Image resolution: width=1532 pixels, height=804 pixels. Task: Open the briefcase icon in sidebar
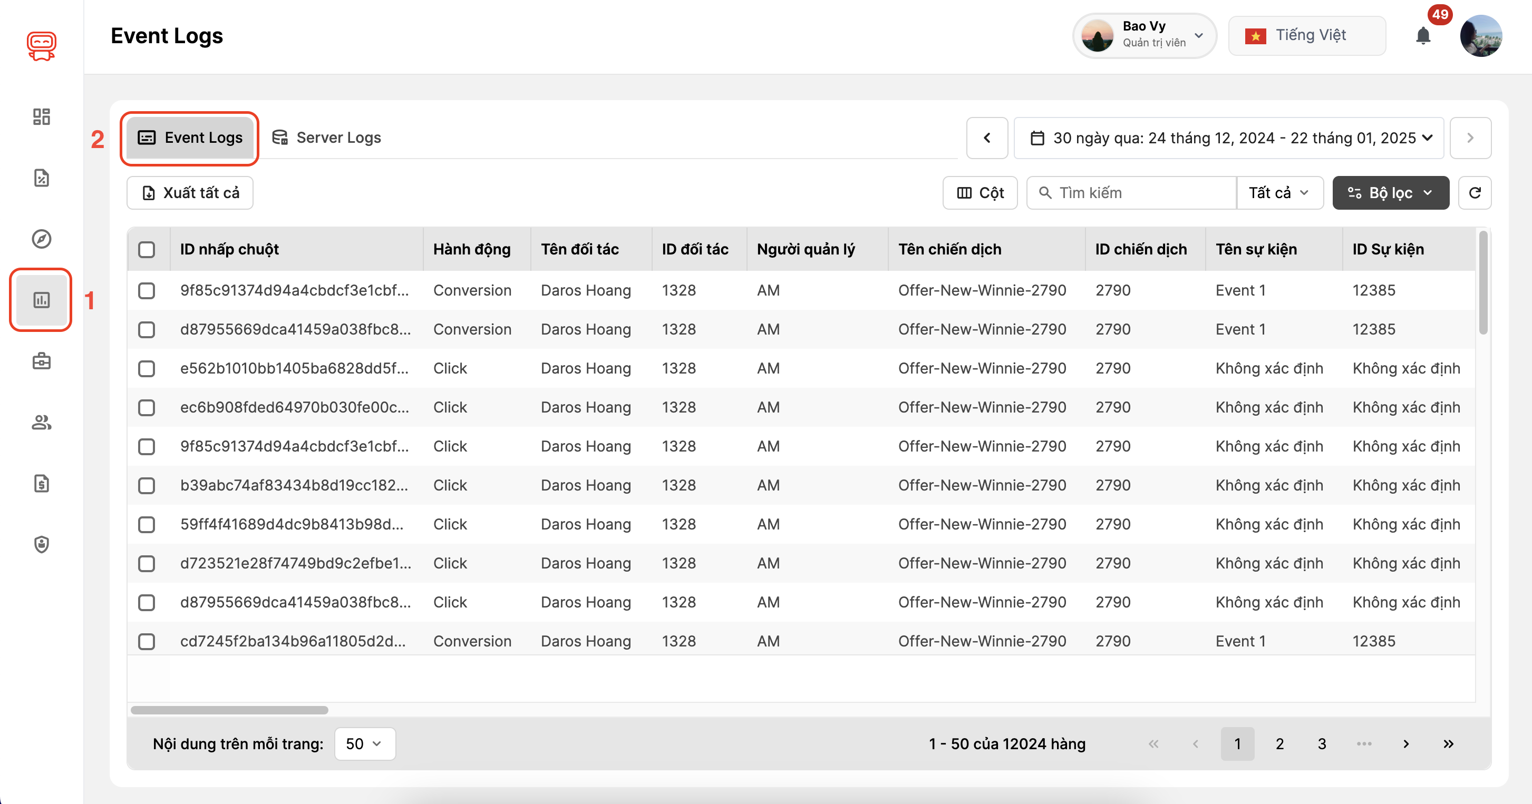(41, 361)
